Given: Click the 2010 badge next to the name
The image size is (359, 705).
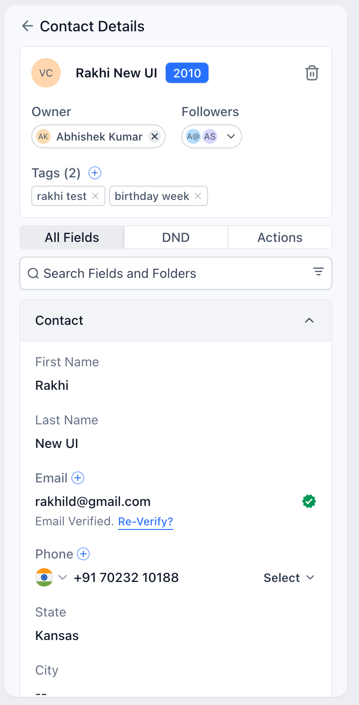Looking at the screenshot, I should pyautogui.click(x=187, y=72).
